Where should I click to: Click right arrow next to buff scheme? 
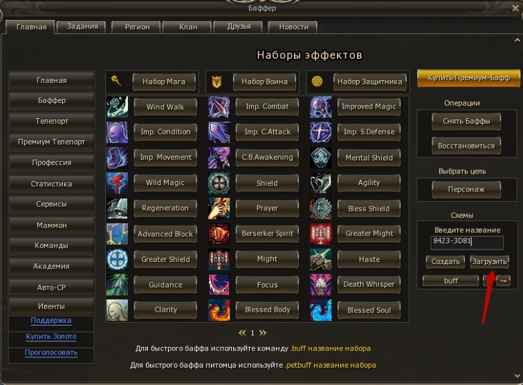tap(504, 281)
